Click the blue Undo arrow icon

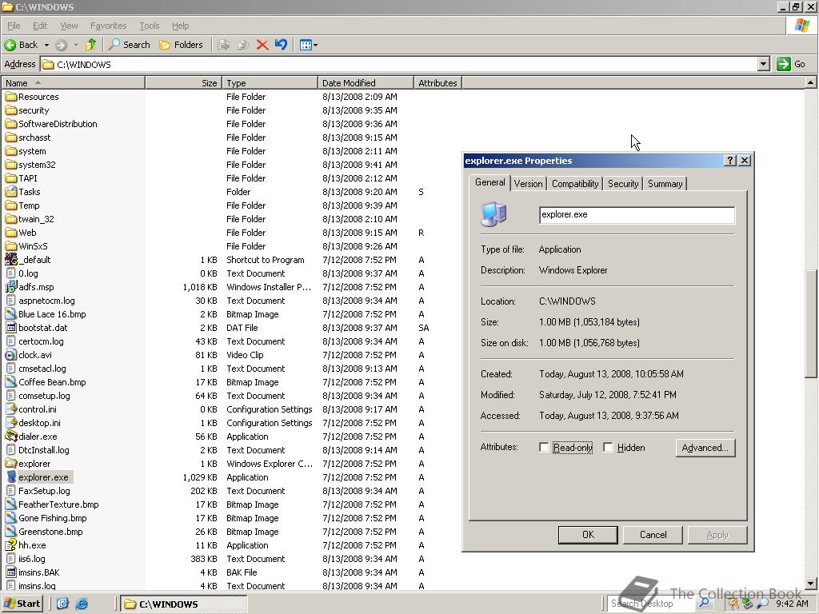point(281,45)
